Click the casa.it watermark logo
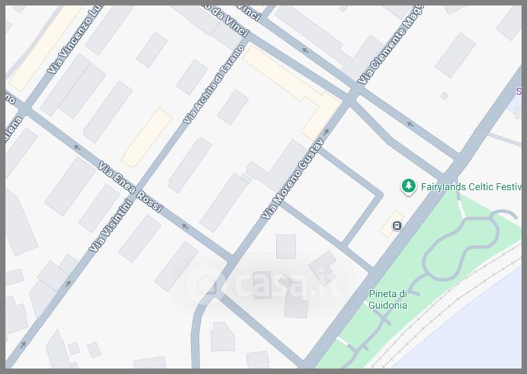 pos(263,285)
